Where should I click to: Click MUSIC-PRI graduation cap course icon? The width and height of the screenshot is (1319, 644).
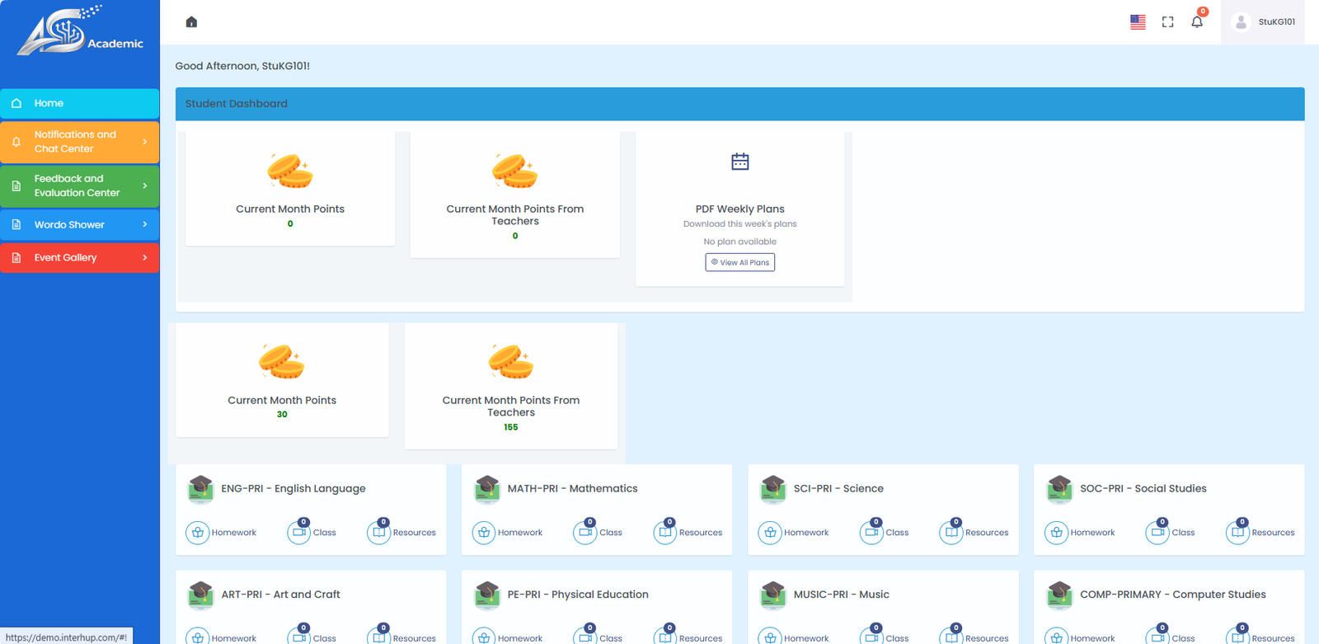[x=773, y=595]
